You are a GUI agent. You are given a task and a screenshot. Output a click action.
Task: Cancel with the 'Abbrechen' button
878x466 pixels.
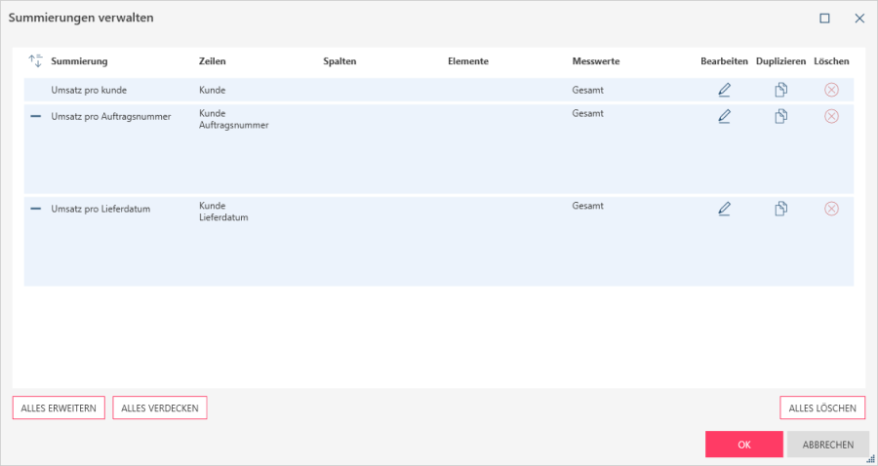(827, 445)
